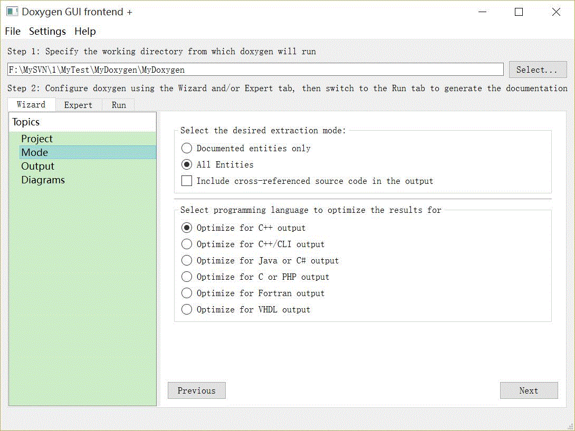This screenshot has height=431, width=575.
Task: Click the working directory path field
Action: 255,70
